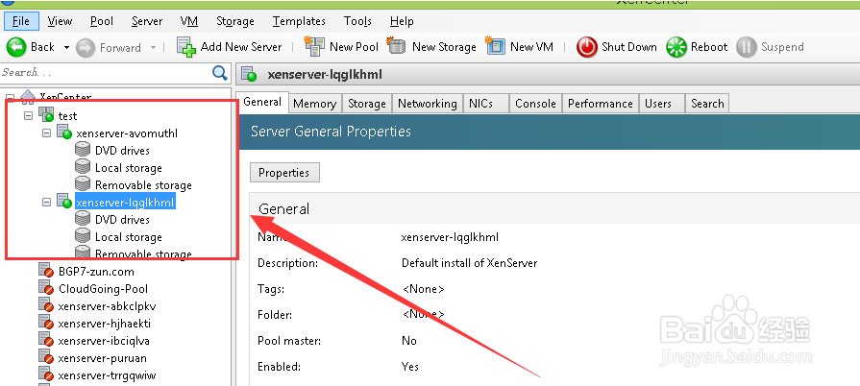
Task: Switch to the Storage tab
Action: pyautogui.click(x=367, y=104)
